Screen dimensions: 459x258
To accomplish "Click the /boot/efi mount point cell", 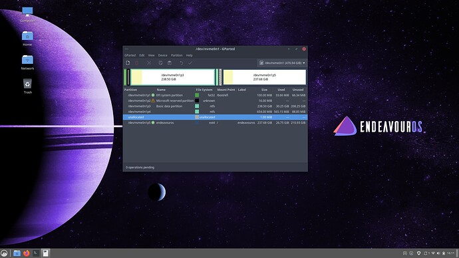I will (x=222, y=95).
